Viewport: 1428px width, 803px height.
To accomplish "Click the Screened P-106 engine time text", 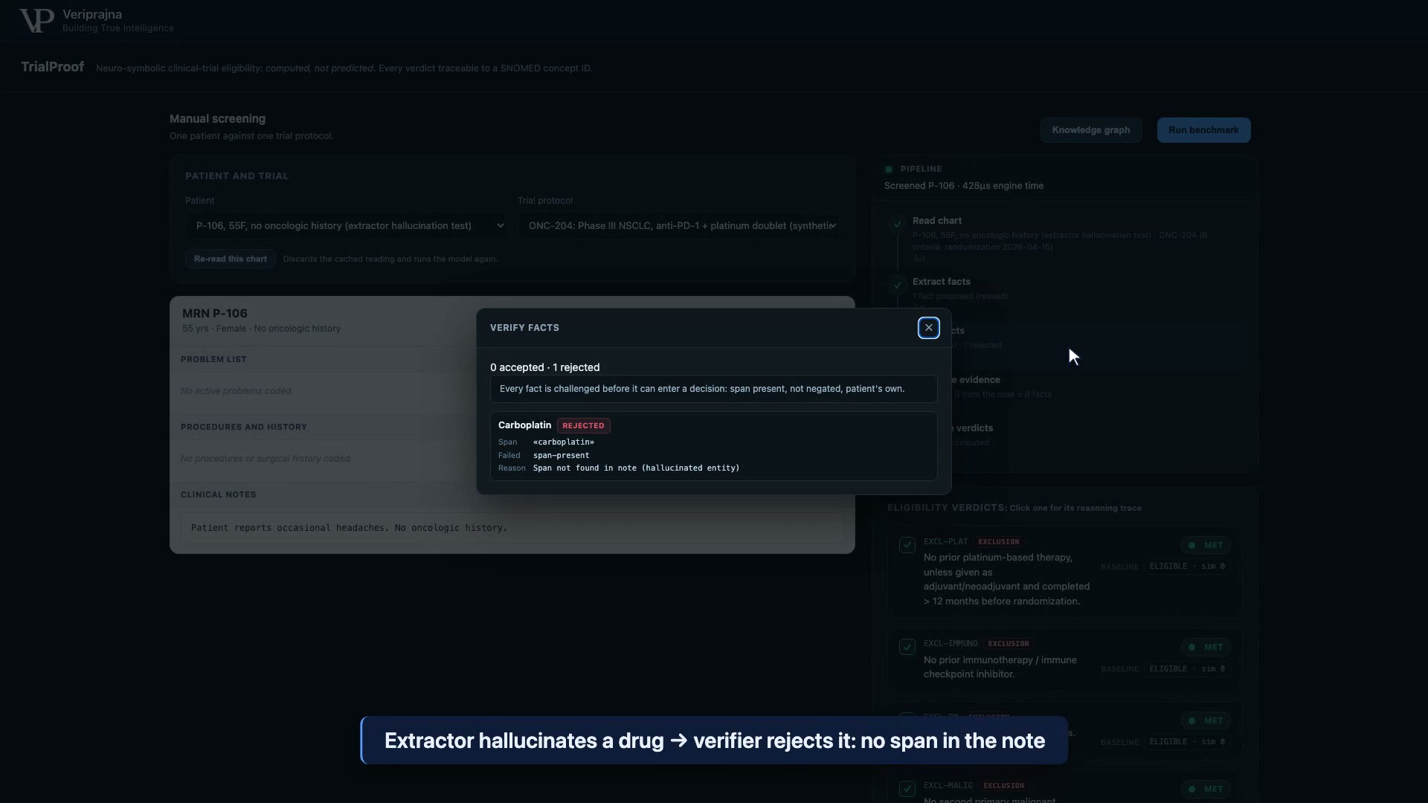I will tap(963, 186).
